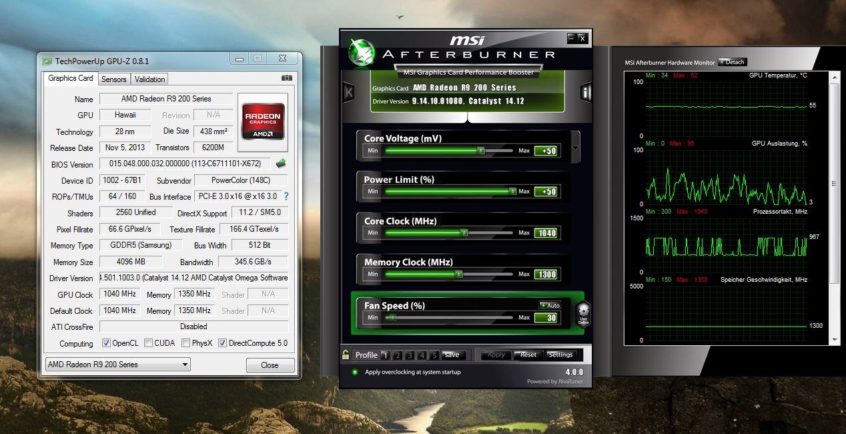Image resolution: width=846 pixels, height=434 pixels.
Task: Click the GPU-Z Close button
Action: 270,365
